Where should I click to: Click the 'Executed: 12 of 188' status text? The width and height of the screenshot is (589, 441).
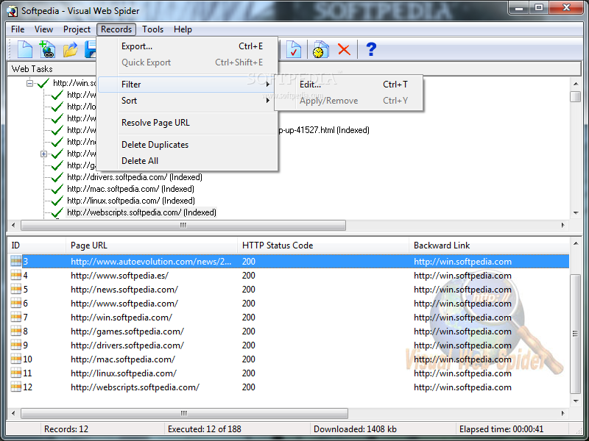[x=205, y=429]
